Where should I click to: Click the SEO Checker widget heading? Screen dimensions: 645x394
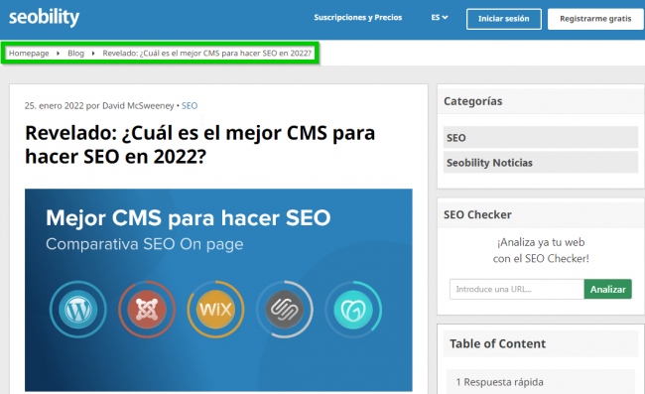click(x=477, y=214)
